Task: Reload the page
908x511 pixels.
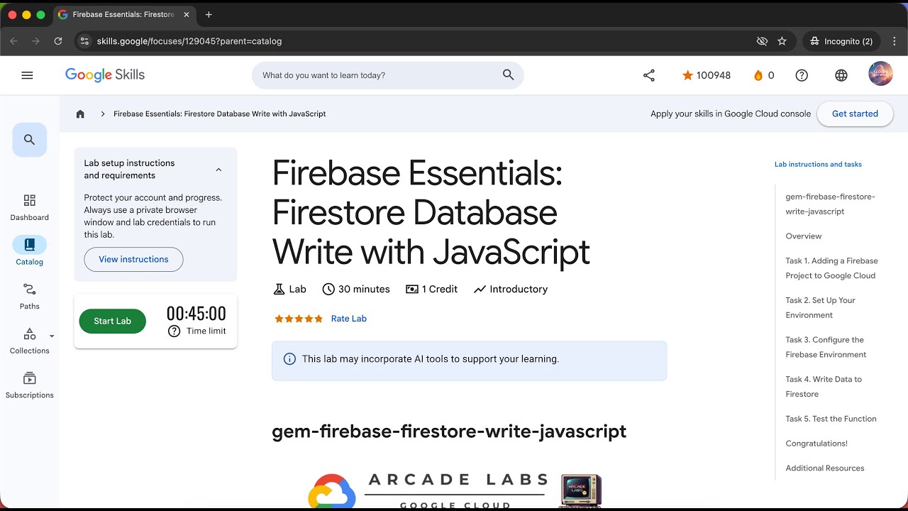Action: pos(58,41)
